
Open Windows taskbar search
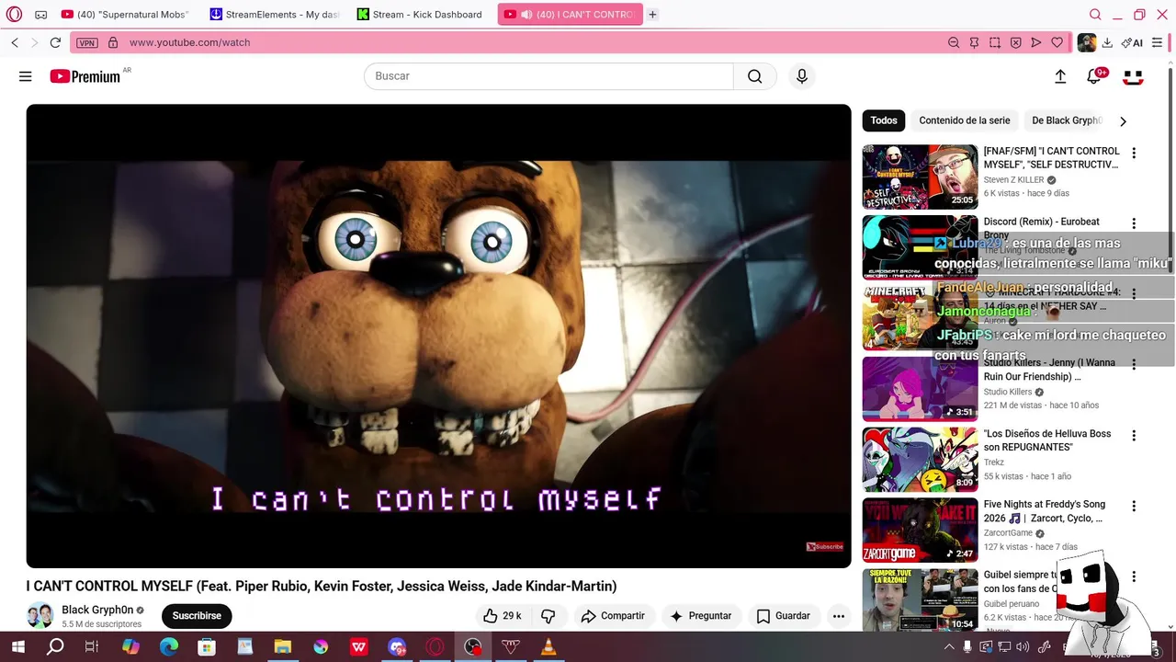point(55,647)
